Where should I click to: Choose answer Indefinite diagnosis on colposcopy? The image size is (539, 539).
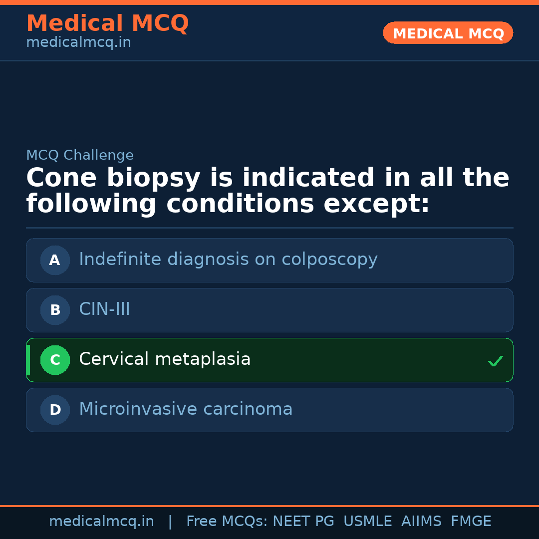pos(228,260)
